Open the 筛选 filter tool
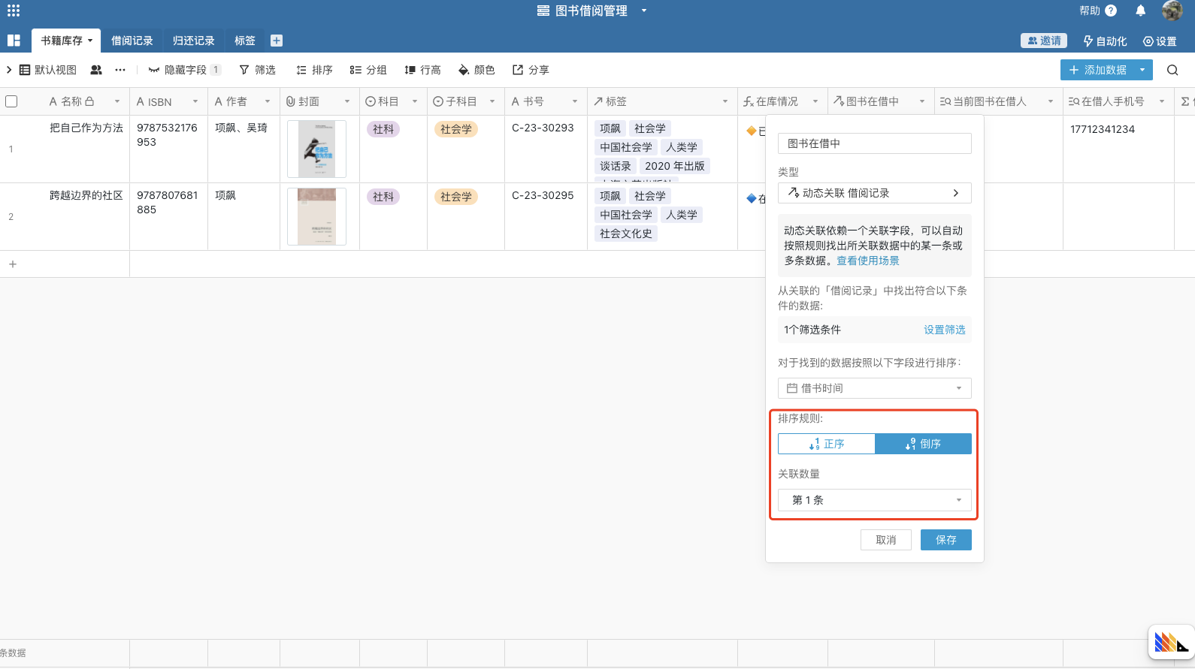This screenshot has height=669, width=1195. (x=257, y=70)
